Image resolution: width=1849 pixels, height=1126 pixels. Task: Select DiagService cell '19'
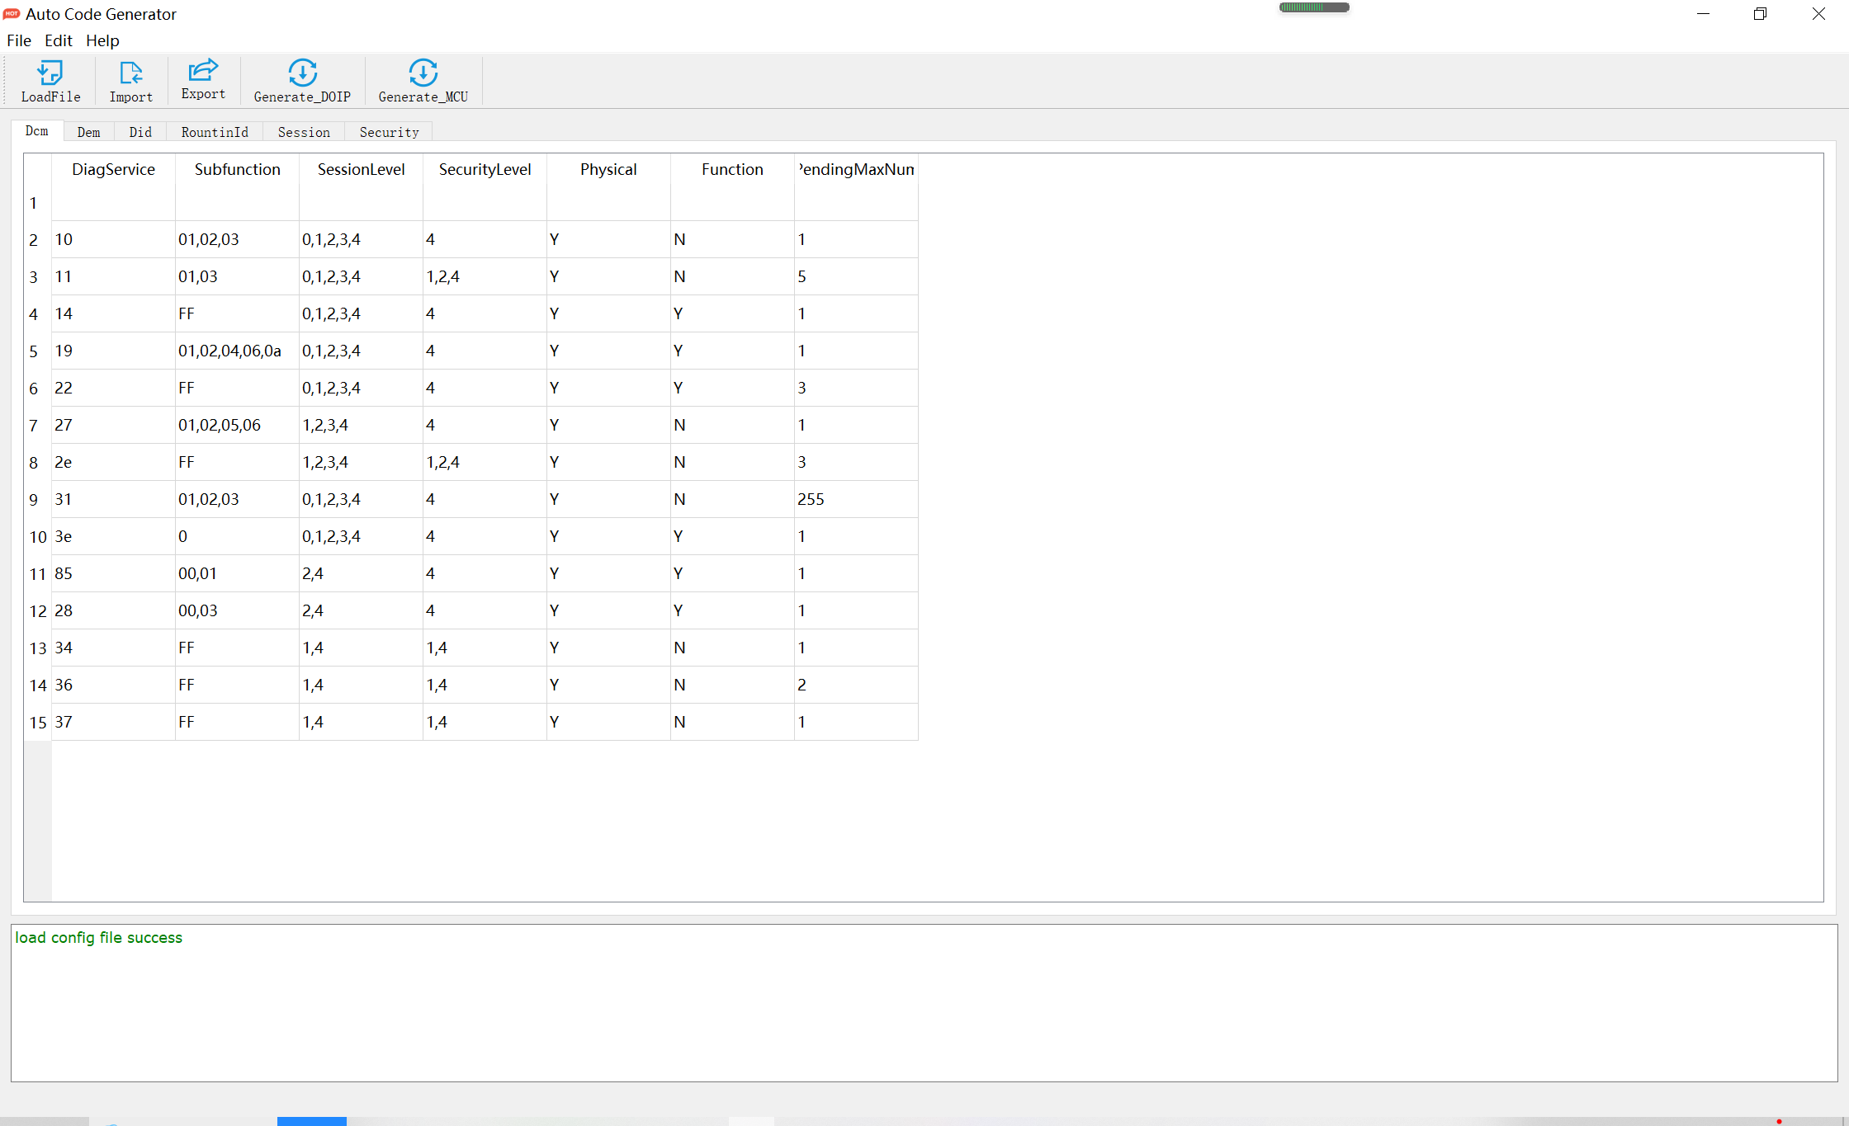[x=113, y=351]
